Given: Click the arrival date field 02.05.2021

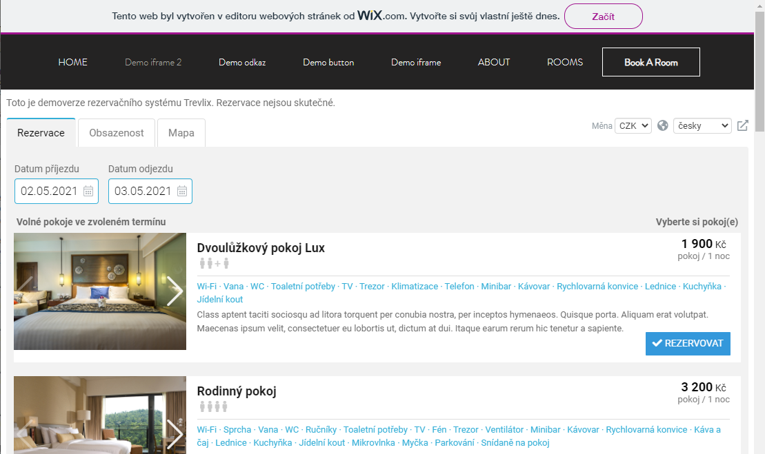Looking at the screenshot, I should click(x=57, y=191).
